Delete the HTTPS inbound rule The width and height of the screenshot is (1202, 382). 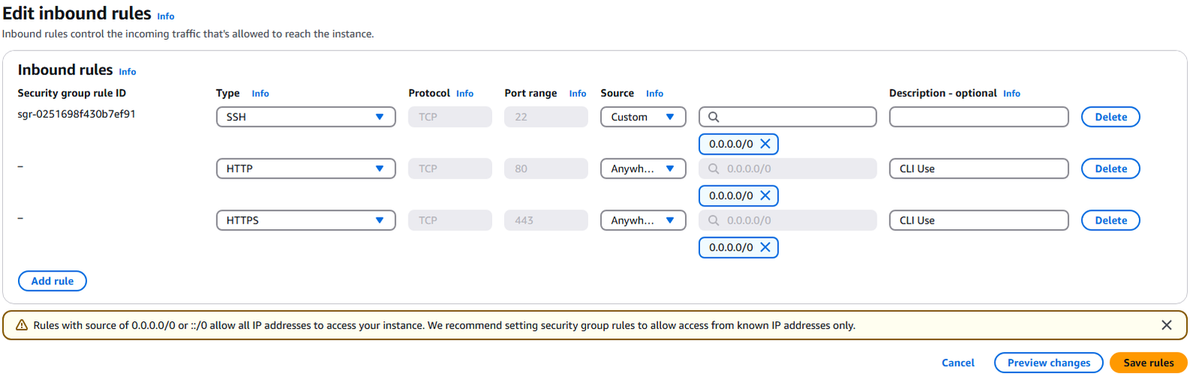point(1110,221)
